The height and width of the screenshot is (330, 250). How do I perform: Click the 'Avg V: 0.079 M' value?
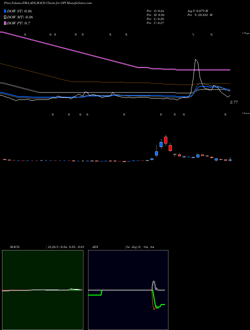(x=197, y=11)
